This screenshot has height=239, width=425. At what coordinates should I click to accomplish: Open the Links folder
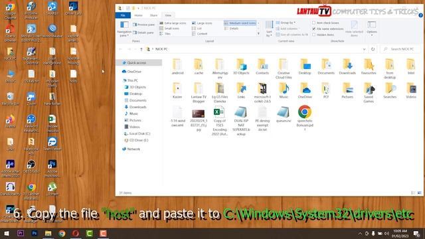241,90
